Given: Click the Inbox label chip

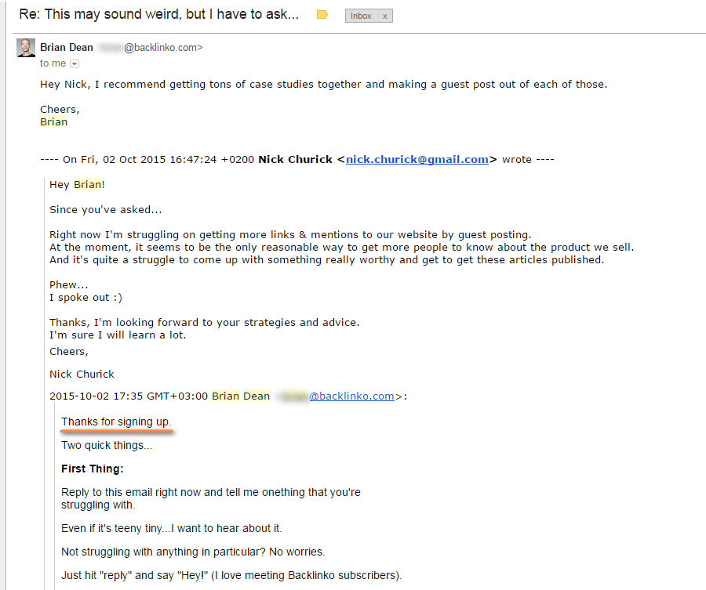Looking at the screenshot, I should point(362,15).
